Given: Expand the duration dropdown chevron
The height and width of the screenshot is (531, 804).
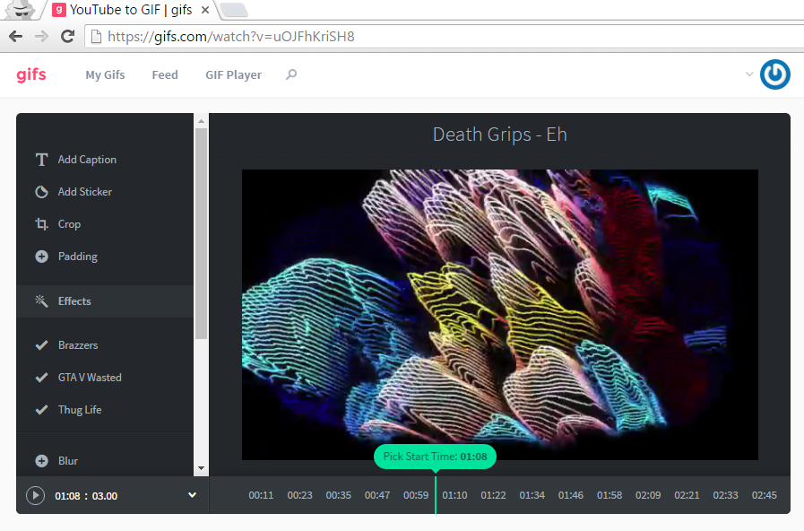Looking at the screenshot, I should tap(193, 495).
